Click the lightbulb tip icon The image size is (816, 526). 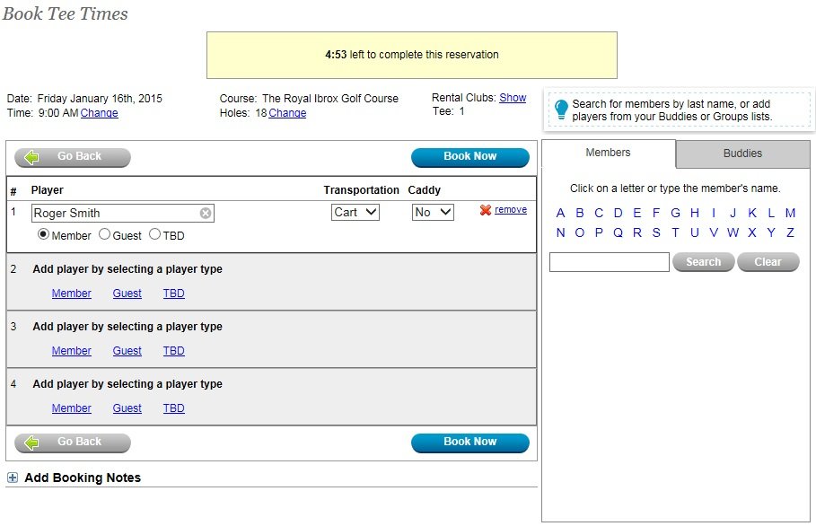(561, 110)
